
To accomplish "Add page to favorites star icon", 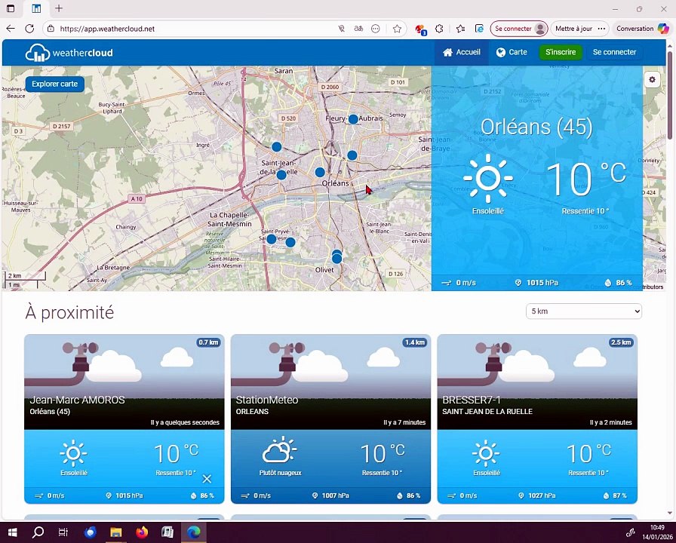I will click(x=397, y=29).
